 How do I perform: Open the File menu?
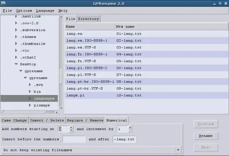point(7,11)
